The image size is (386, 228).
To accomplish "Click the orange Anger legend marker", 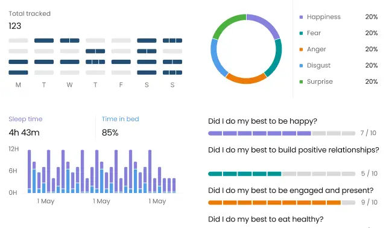I will coord(301,49).
